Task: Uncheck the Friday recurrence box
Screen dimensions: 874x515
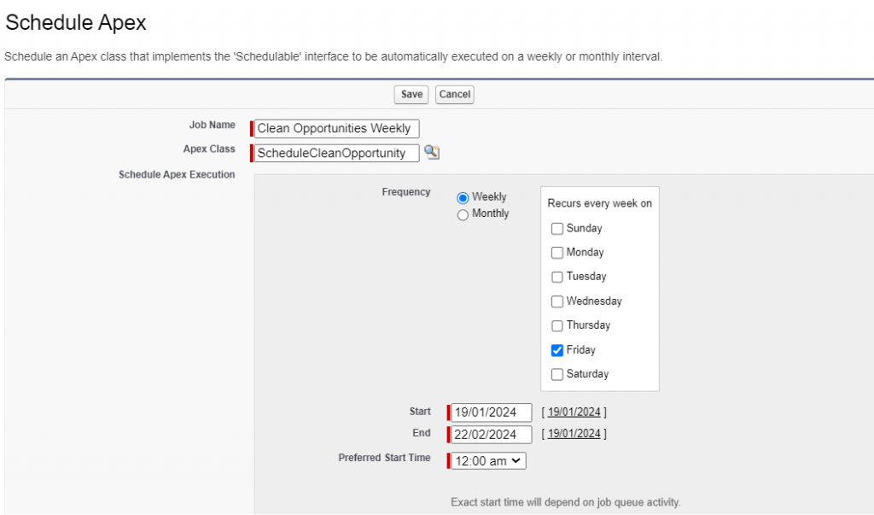Action: tap(557, 349)
